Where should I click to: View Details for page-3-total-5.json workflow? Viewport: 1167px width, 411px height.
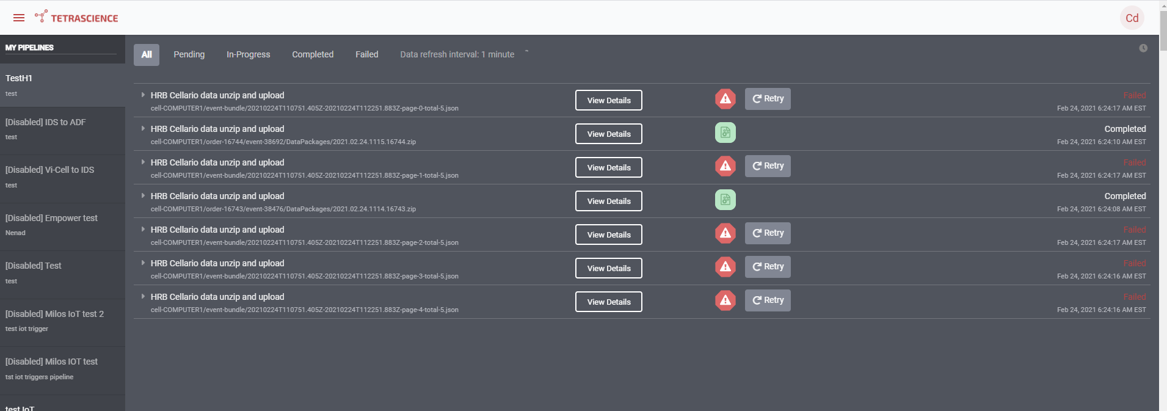[x=609, y=268]
